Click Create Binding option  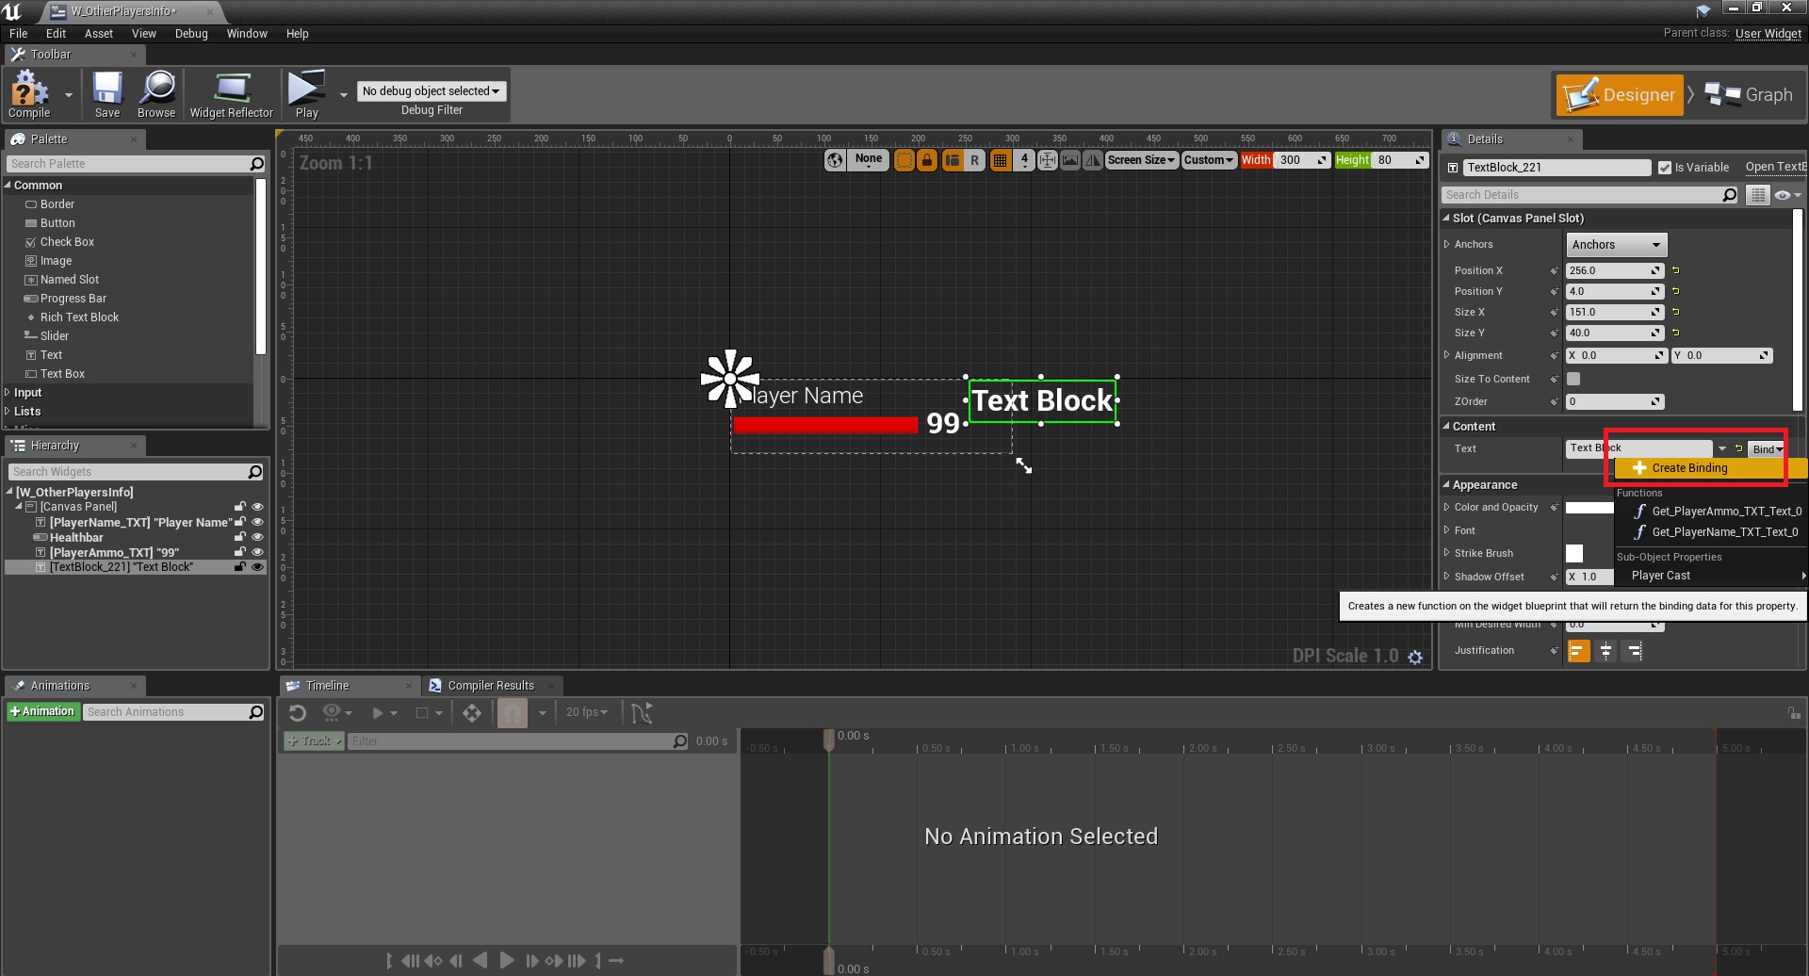click(1689, 468)
